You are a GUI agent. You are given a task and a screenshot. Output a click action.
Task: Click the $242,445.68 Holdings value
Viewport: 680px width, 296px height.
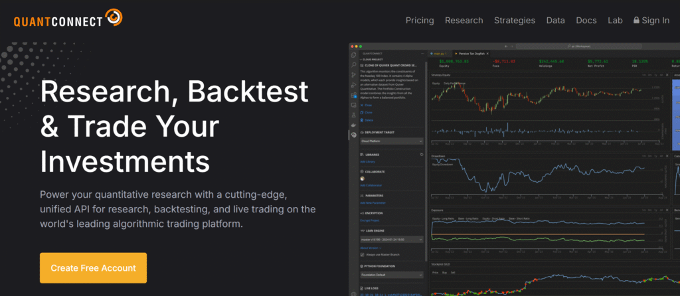(552, 61)
